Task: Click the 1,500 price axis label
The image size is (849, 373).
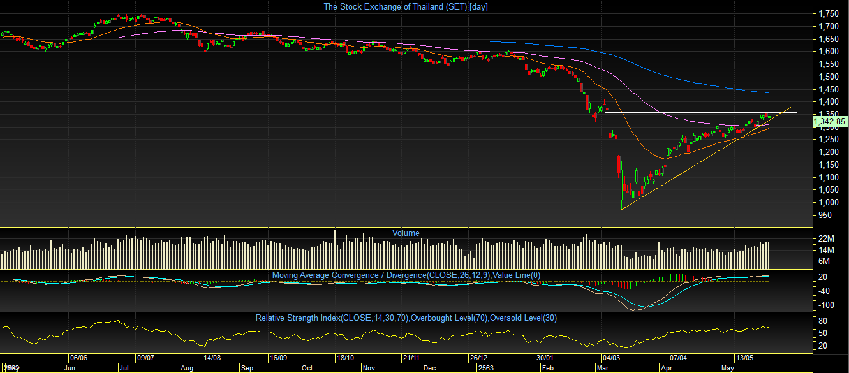Action: [829, 77]
